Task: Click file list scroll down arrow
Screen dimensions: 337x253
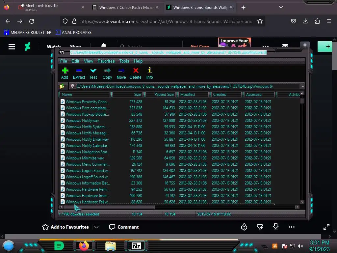Action: pos(302,202)
